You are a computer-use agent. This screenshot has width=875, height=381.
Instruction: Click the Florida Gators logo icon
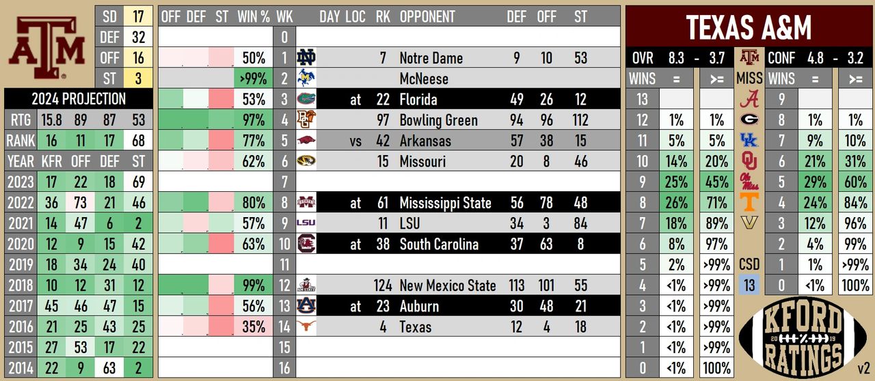[306, 100]
